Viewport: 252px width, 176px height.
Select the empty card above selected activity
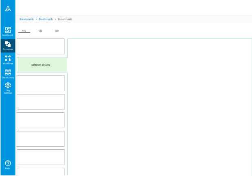(x=40, y=46)
